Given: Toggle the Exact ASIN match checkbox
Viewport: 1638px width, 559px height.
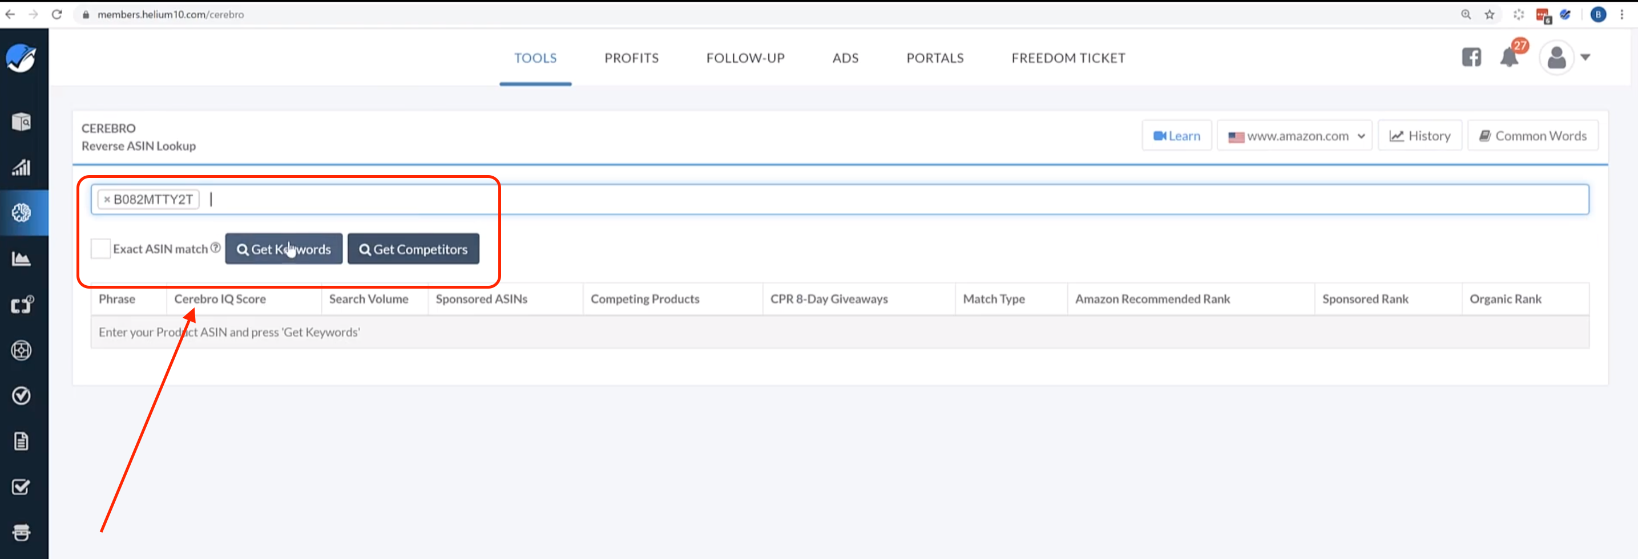Looking at the screenshot, I should pyautogui.click(x=100, y=248).
